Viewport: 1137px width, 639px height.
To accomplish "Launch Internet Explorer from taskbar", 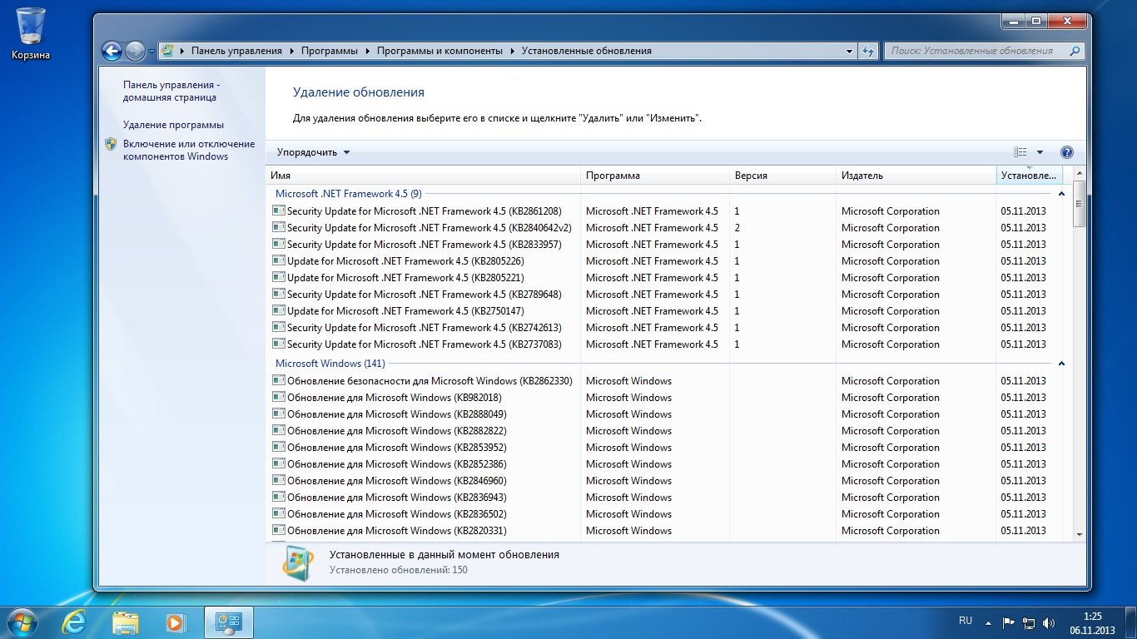I will point(75,622).
